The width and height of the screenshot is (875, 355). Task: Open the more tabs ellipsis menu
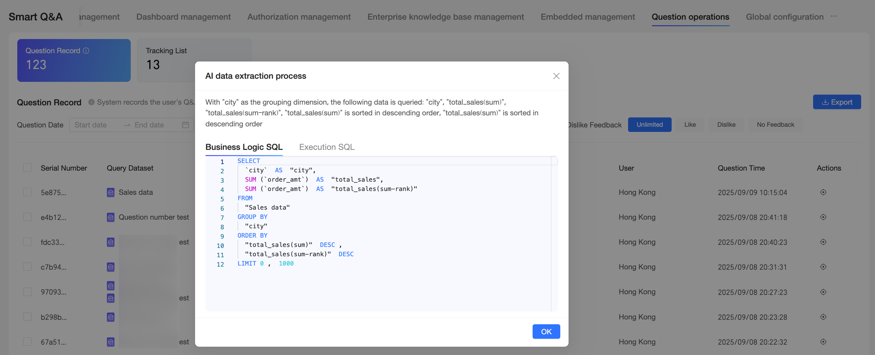pyautogui.click(x=833, y=17)
